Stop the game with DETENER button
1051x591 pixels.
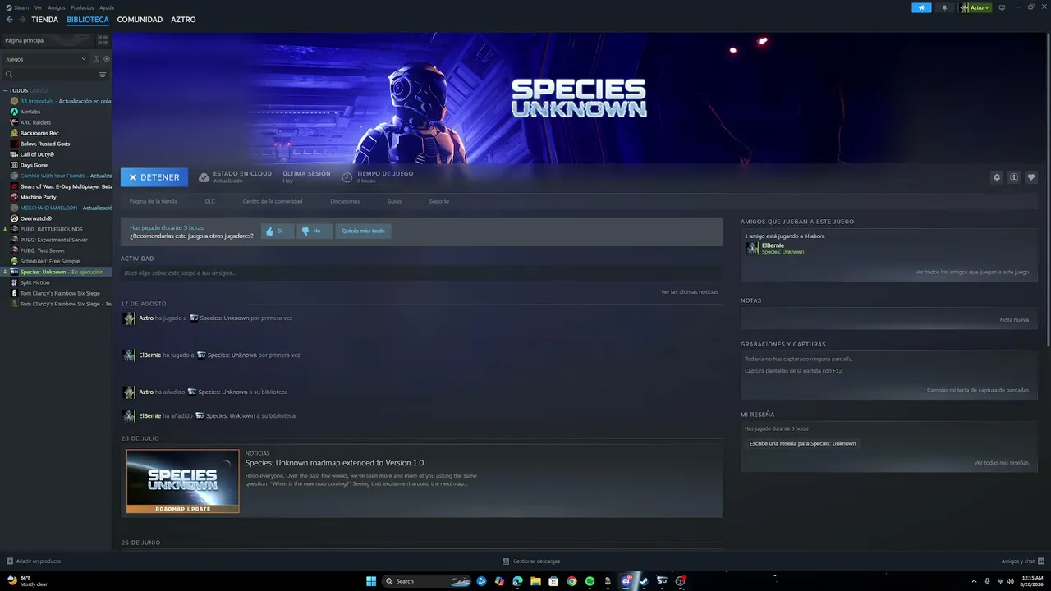pos(154,177)
